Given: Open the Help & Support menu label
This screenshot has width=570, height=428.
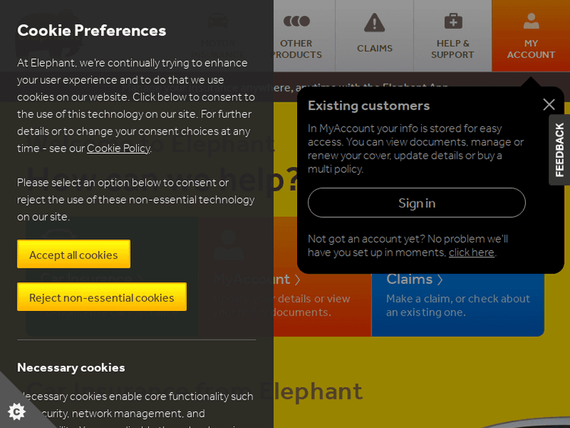Looking at the screenshot, I should click(452, 49).
